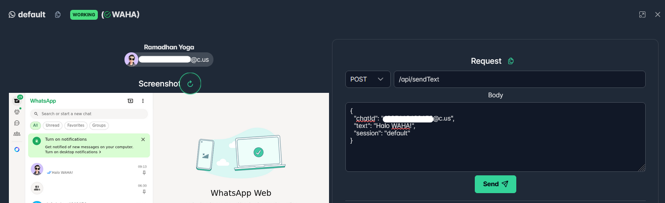Select the Favorites chat filter
This screenshot has width=665, height=203.
[76, 125]
